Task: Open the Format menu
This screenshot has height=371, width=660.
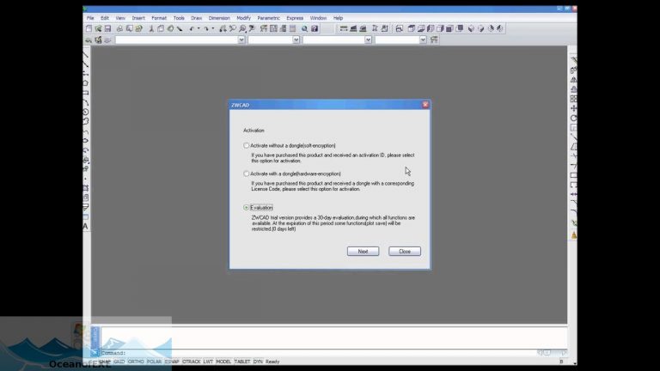Action: (x=159, y=18)
